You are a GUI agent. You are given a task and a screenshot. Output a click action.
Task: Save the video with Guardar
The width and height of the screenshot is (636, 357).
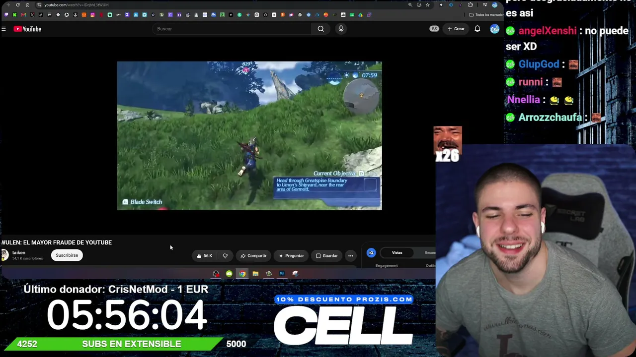[327, 256]
